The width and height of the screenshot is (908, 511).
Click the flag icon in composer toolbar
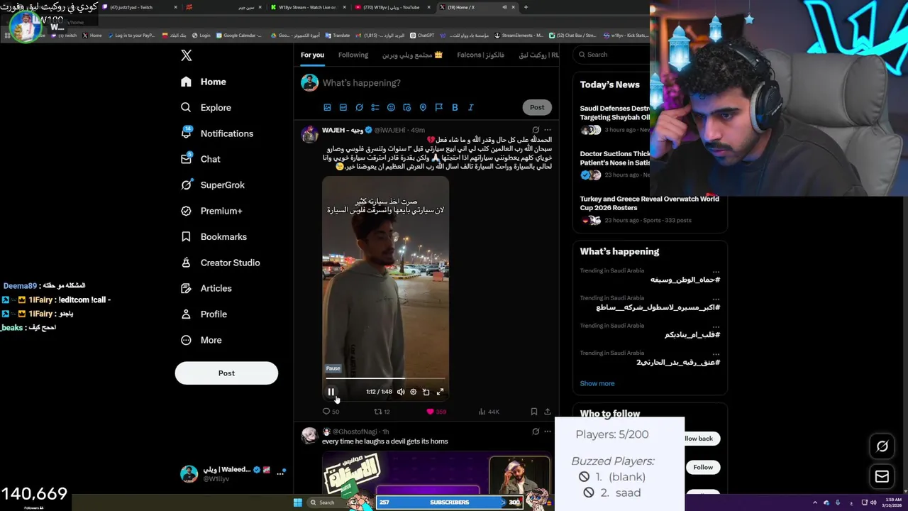tap(439, 107)
